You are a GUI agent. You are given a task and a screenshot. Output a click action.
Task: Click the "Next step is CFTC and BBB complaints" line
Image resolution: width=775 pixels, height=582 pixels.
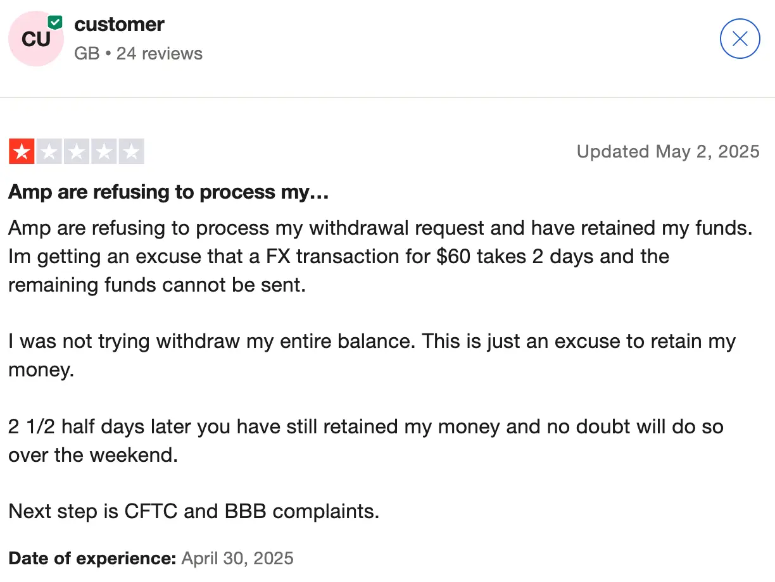pos(194,511)
